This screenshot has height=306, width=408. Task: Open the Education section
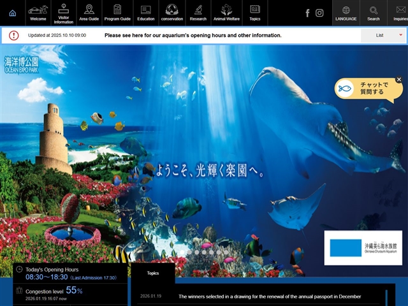tap(146, 13)
